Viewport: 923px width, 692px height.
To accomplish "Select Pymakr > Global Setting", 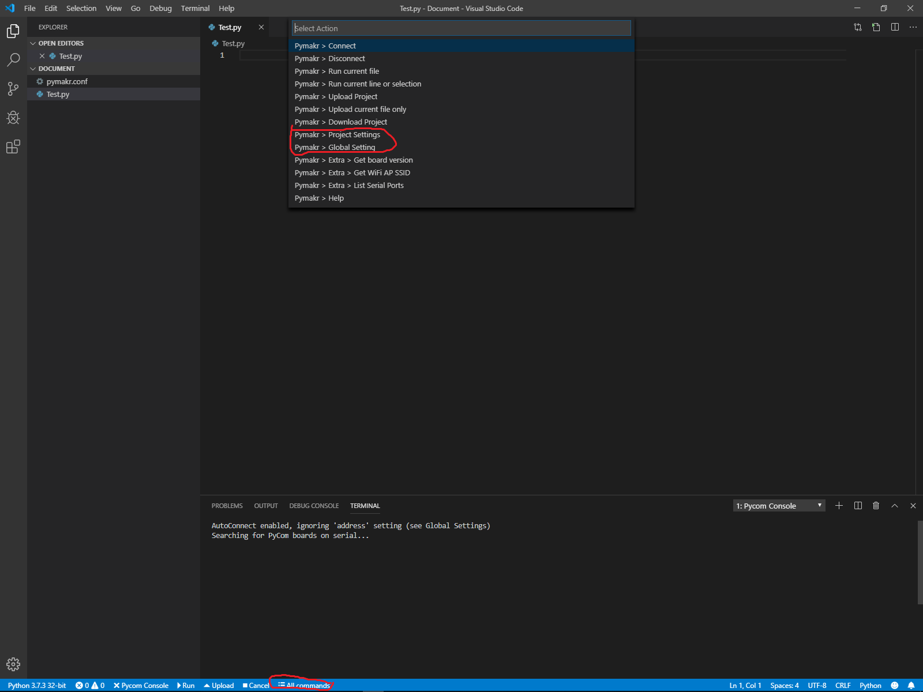I will pos(335,148).
